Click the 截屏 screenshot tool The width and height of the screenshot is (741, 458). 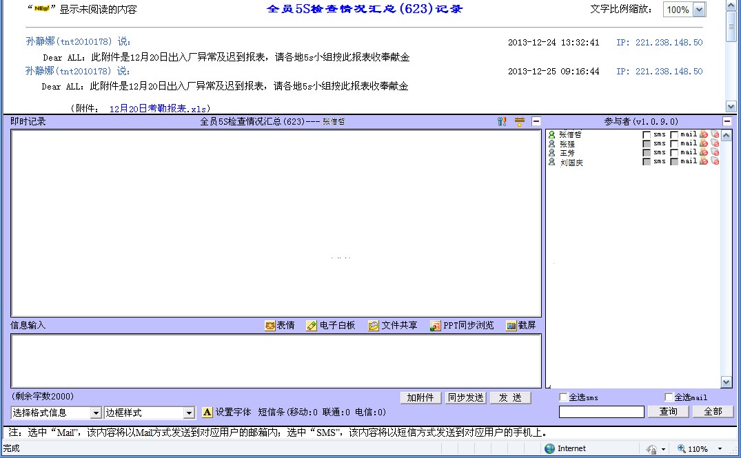(521, 325)
